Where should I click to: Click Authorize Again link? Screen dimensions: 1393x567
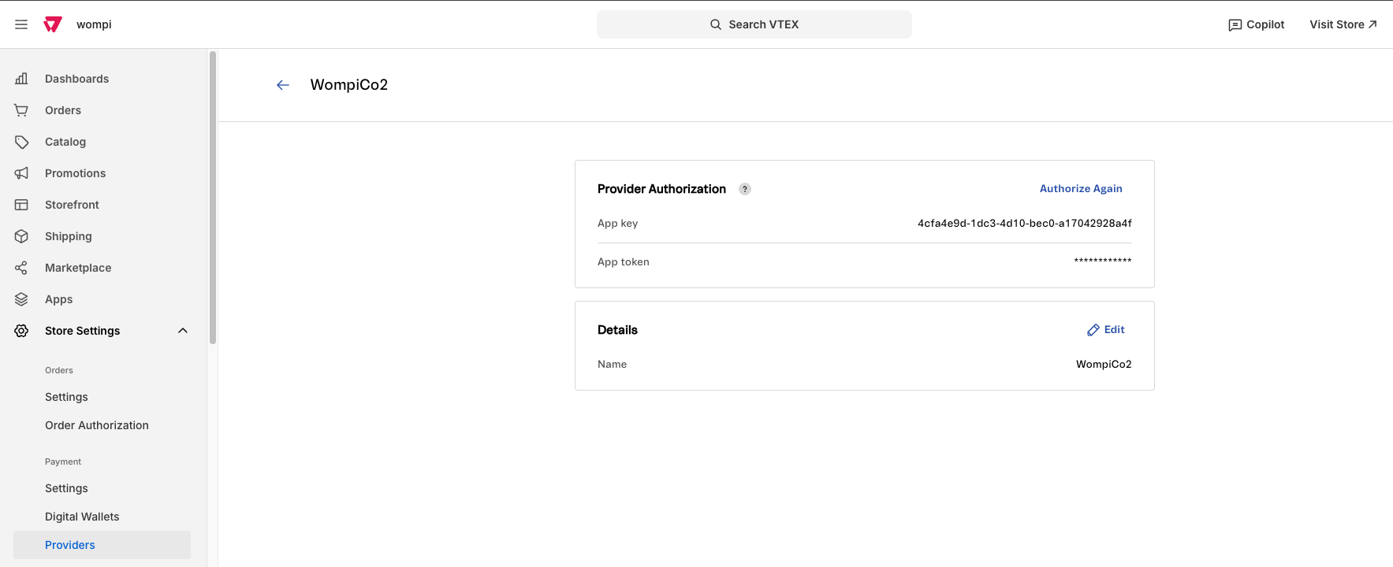click(x=1081, y=189)
